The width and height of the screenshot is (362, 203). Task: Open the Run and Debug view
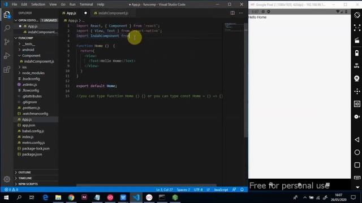tap(7, 55)
